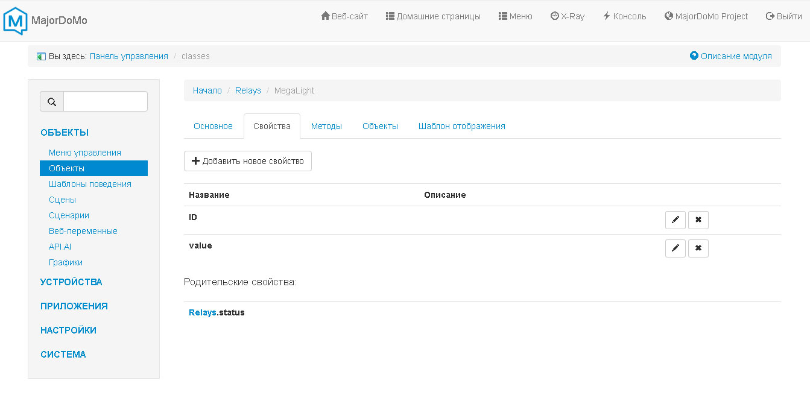The height and width of the screenshot is (395, 810).
Task: Open the Шаблон отображения tab
Action: coord(461,126)
